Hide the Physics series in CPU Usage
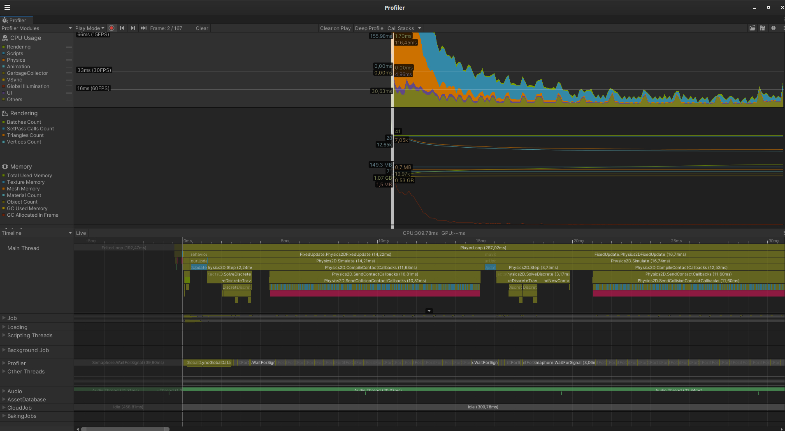This screenshot has width=785, height=431. [x=16, y=60]
